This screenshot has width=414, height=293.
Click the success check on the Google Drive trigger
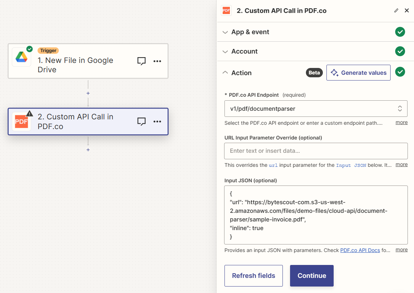point(29,49)
